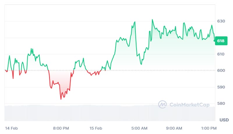Click the USD currency label
Image resolution: width=233 pixels, height=134 pixels.
coord(224,120)
